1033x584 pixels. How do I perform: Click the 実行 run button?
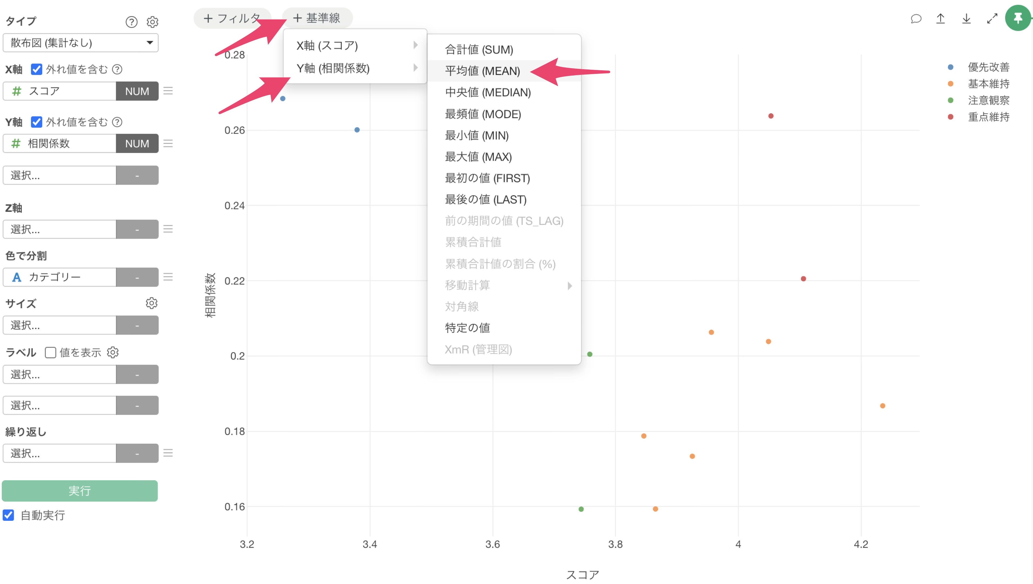point(80,490)
